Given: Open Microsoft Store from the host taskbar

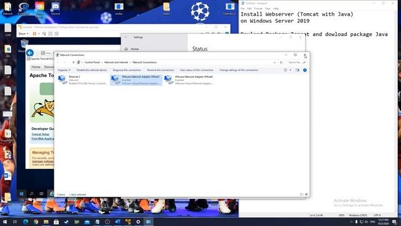Looking at the screenshot, I should 56,222.
